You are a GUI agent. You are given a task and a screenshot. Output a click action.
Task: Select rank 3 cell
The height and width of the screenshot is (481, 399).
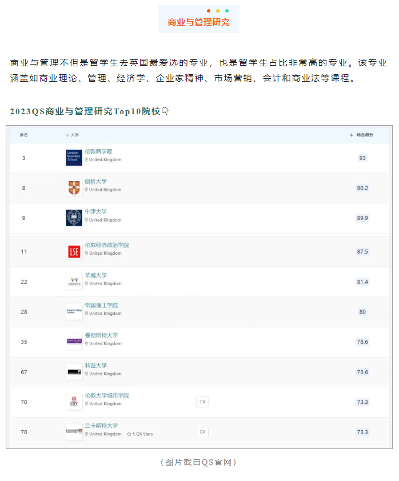[x=23, y=158]
